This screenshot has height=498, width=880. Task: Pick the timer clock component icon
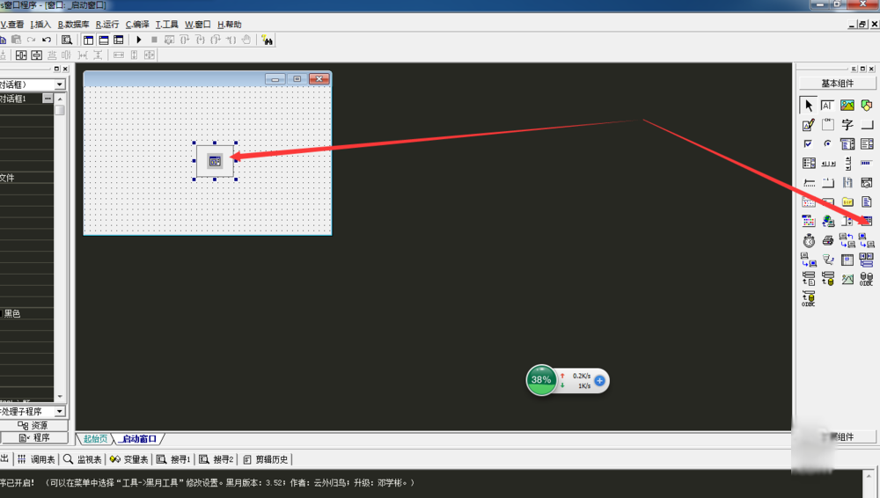808,241
